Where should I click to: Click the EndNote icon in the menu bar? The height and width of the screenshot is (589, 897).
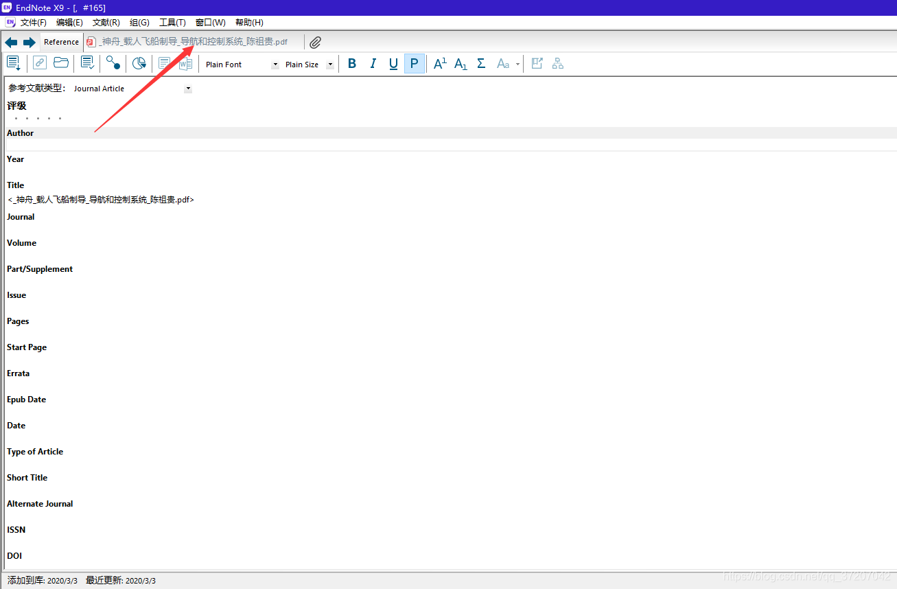10,23
